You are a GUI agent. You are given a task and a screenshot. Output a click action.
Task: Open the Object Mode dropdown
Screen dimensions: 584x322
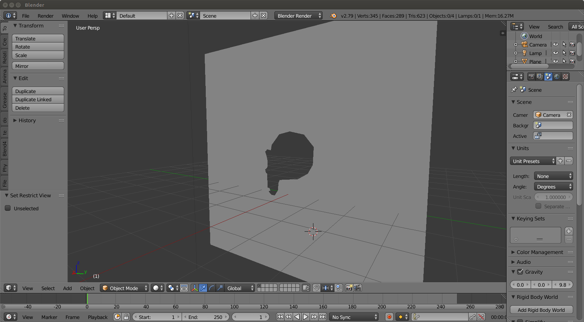pos(124,288)
